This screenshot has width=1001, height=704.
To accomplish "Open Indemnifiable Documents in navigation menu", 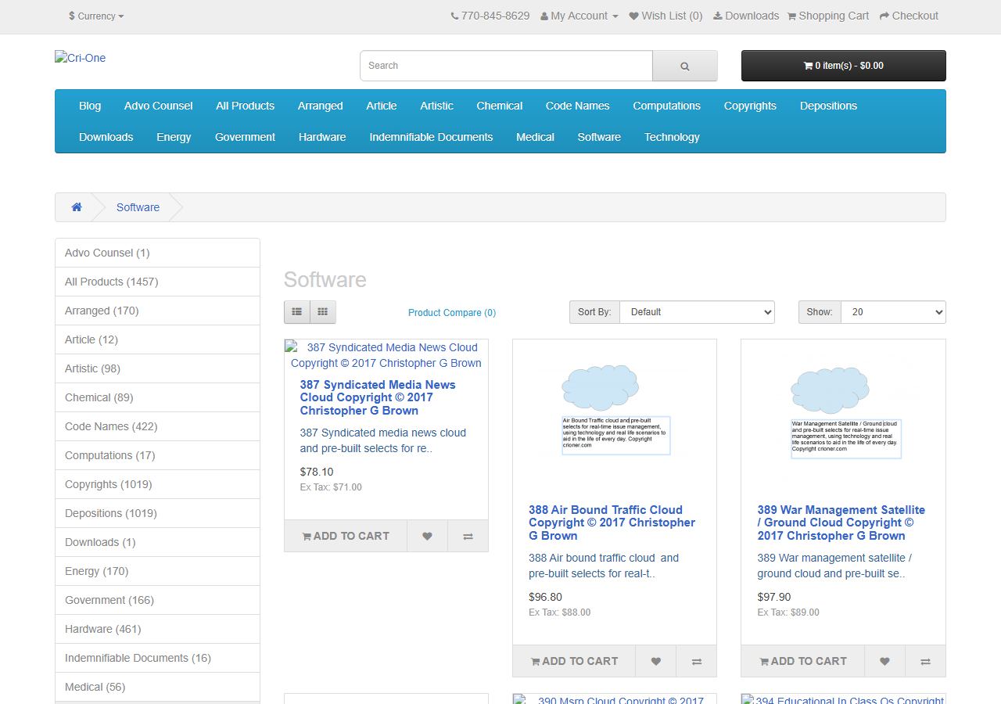I will tap(432, 137).
